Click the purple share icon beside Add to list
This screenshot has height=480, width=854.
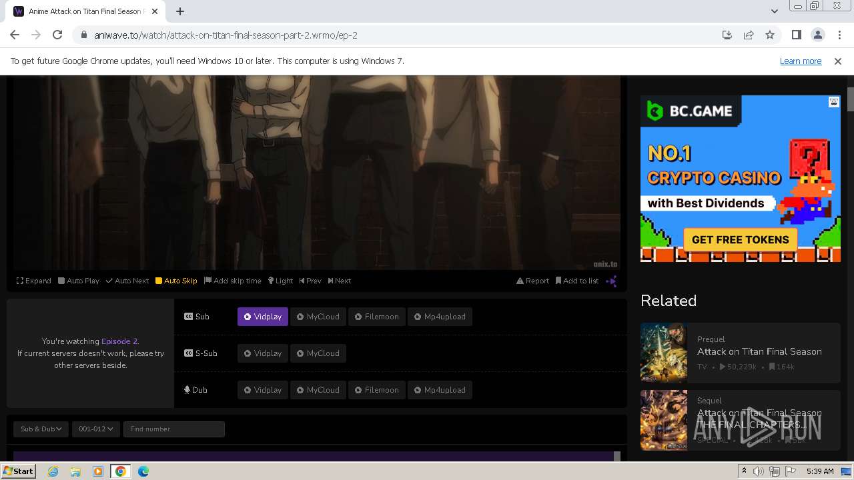(611, 281)
